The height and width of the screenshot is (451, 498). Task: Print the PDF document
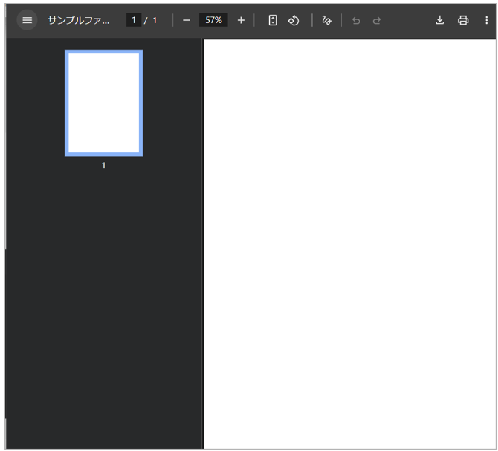pos(463,20)
